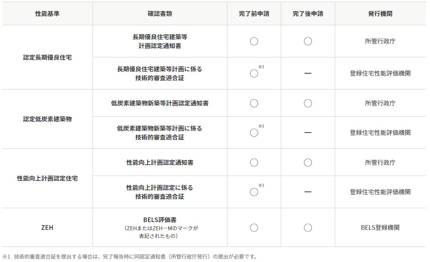Click 長期優良住宅建築等計画認定通知書 document name
The height and width of the screenshot is (262, 430).
coord(160,41)
